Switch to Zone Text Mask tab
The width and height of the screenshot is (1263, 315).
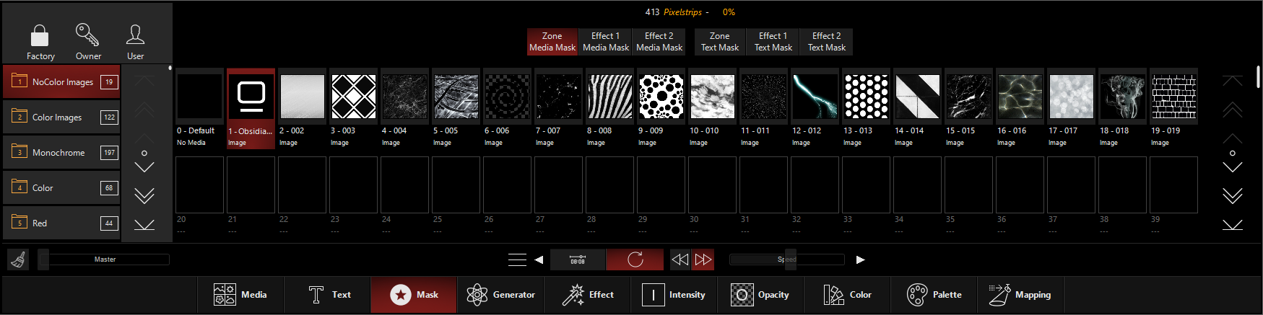[x=720, y=42]
